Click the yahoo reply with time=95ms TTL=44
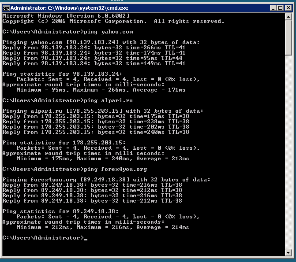This screenshot has width=296, height=262. (92, 58)
